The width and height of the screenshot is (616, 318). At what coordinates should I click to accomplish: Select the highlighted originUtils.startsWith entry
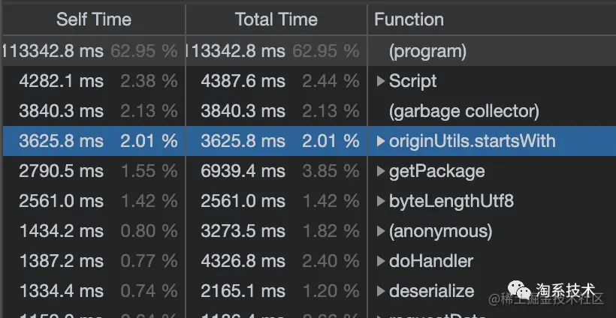472,141
